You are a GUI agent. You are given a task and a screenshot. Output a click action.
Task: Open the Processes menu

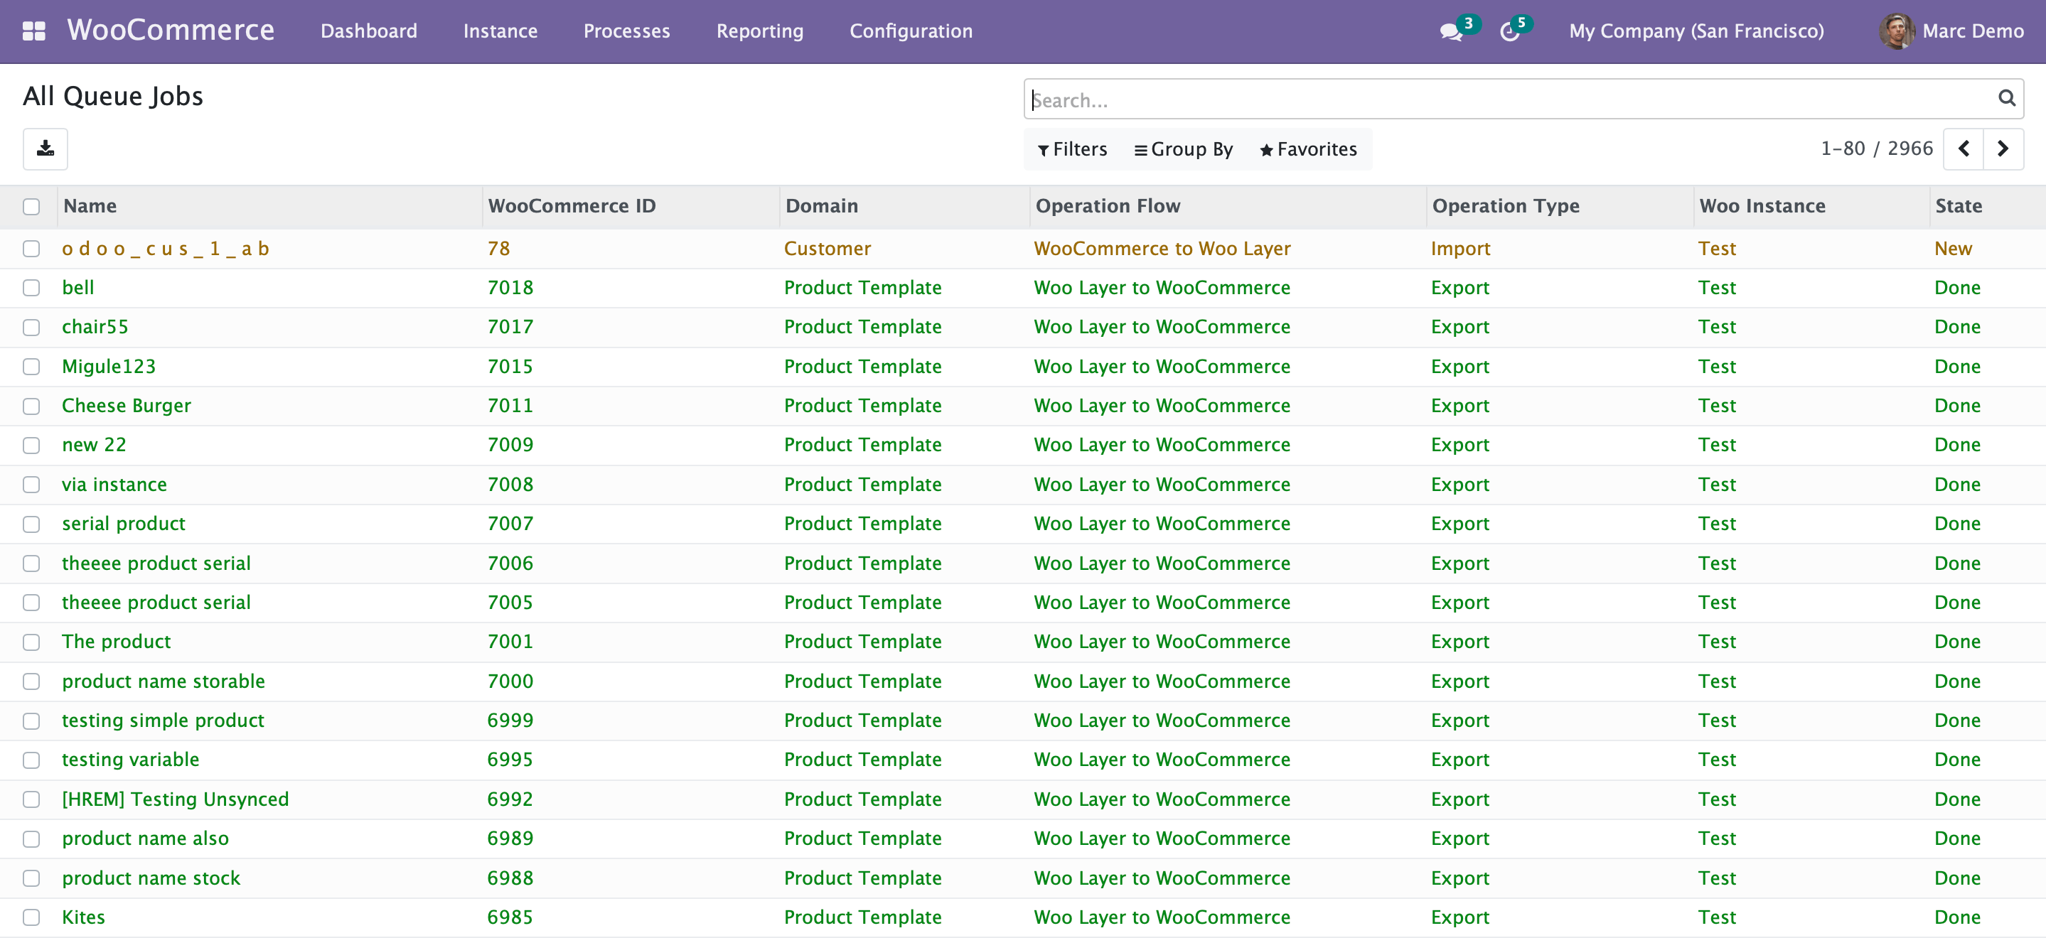pyautogui.click(x=626, y=31)
